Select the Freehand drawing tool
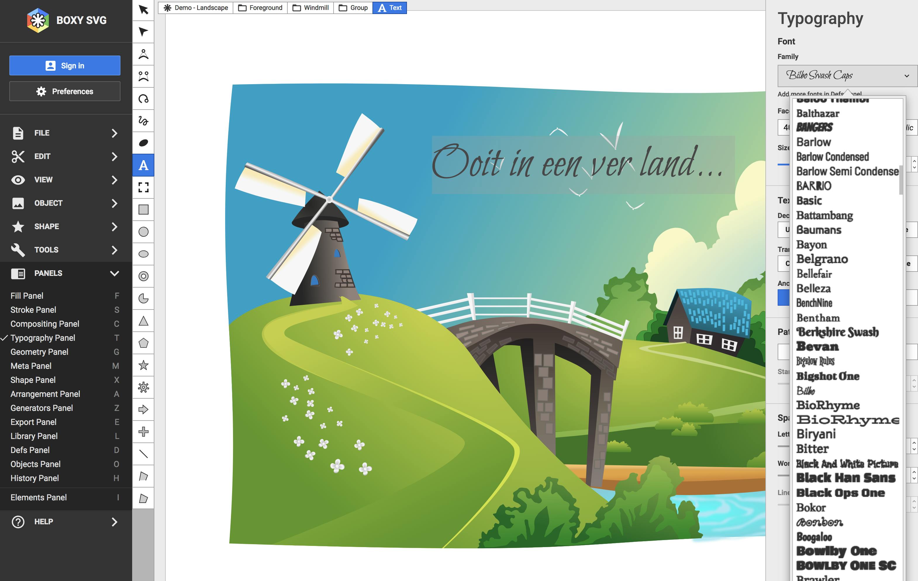Viewport: 918px width, 581px height. (x=143, y=121)
